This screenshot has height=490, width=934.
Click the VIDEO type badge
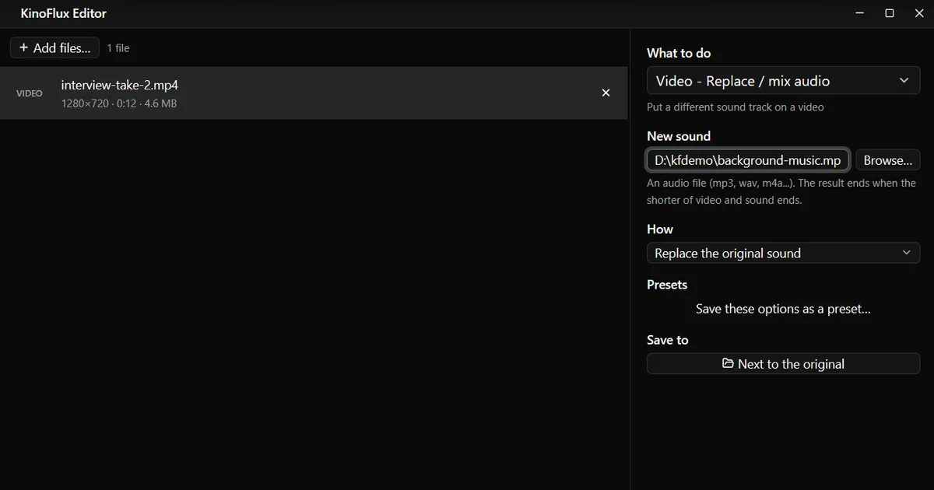click(30, 93)
